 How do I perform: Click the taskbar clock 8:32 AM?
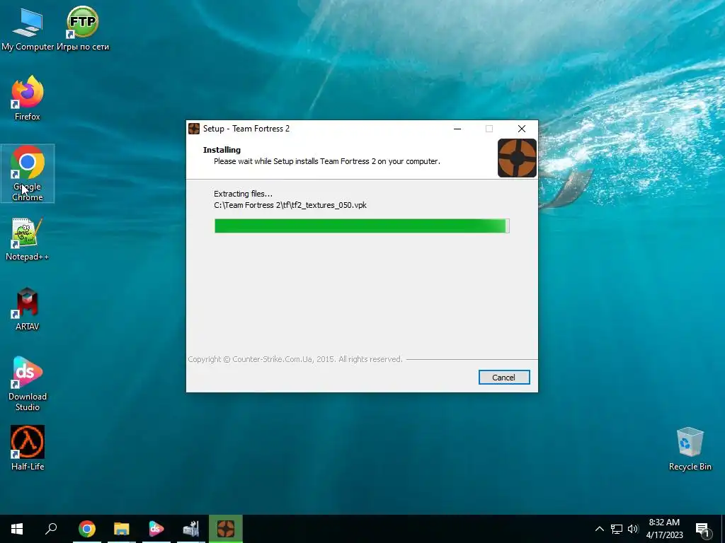[x=664, y=529]
